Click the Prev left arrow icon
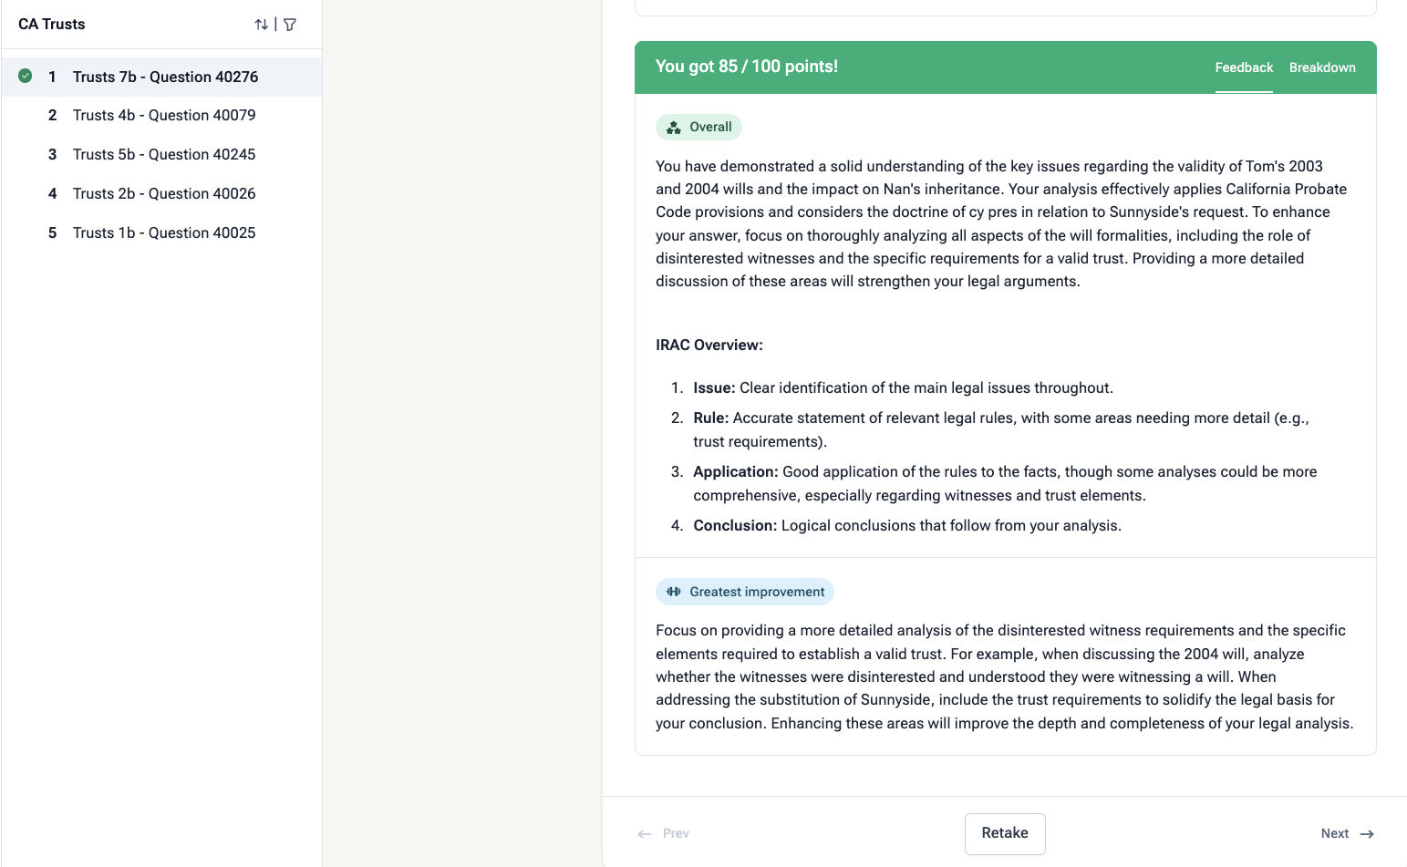The image size is (1407, 867). point(645,834)
